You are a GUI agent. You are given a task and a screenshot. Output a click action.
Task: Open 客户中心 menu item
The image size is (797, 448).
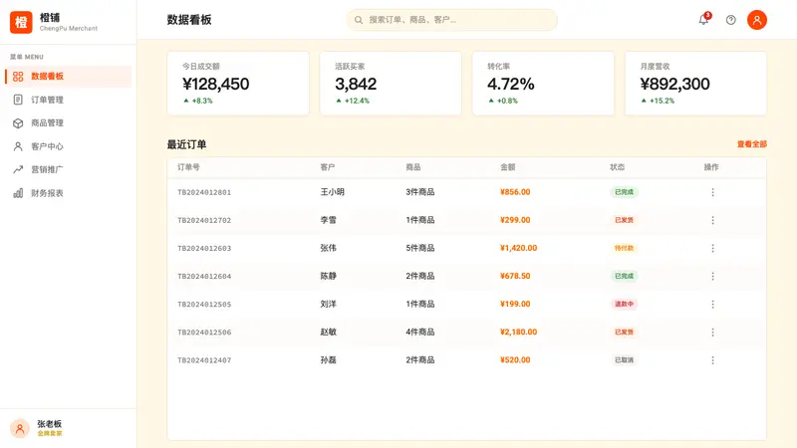68,146
